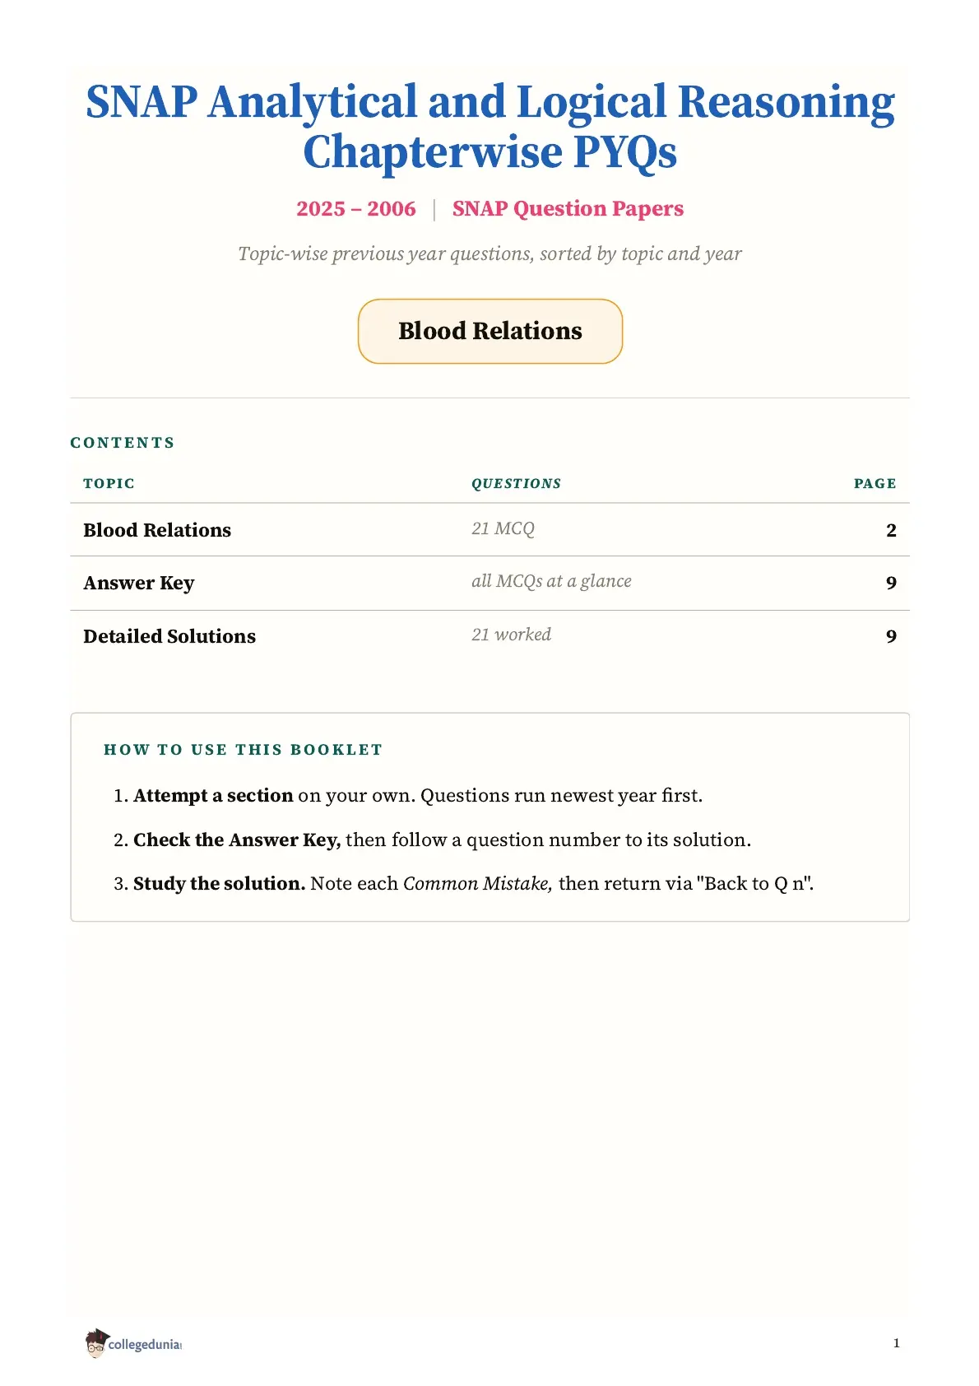Click the Blood Relations topic badge
Screen dimensions: 979x1386
pyautogui.click(x=490, y=331)
